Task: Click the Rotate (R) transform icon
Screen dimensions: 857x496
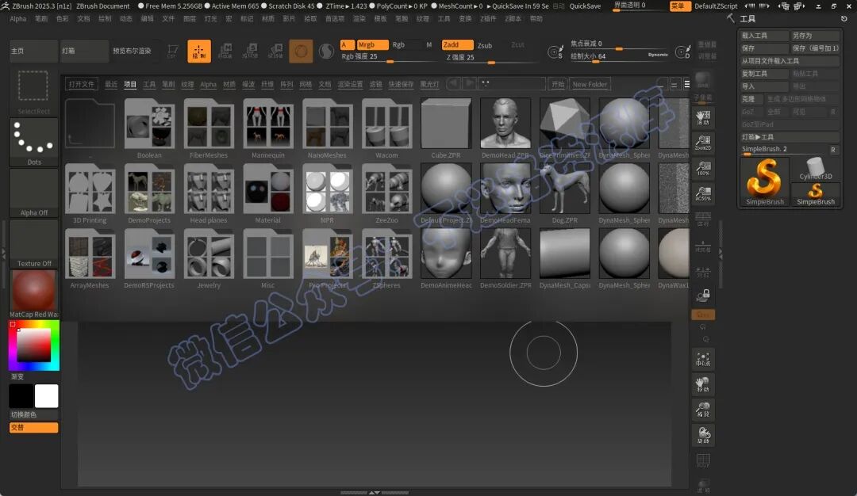Action: [275, 51]
